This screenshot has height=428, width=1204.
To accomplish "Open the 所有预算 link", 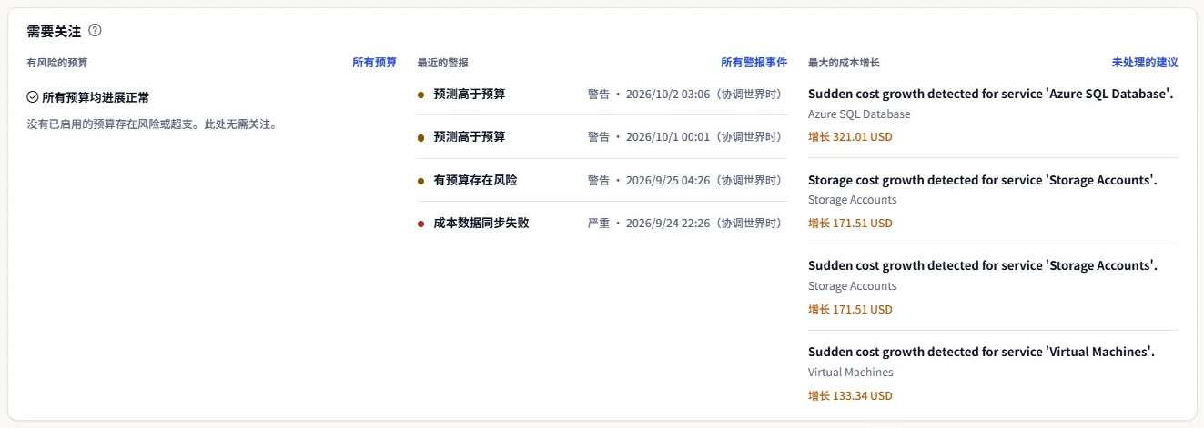I will tap(375, 63).
